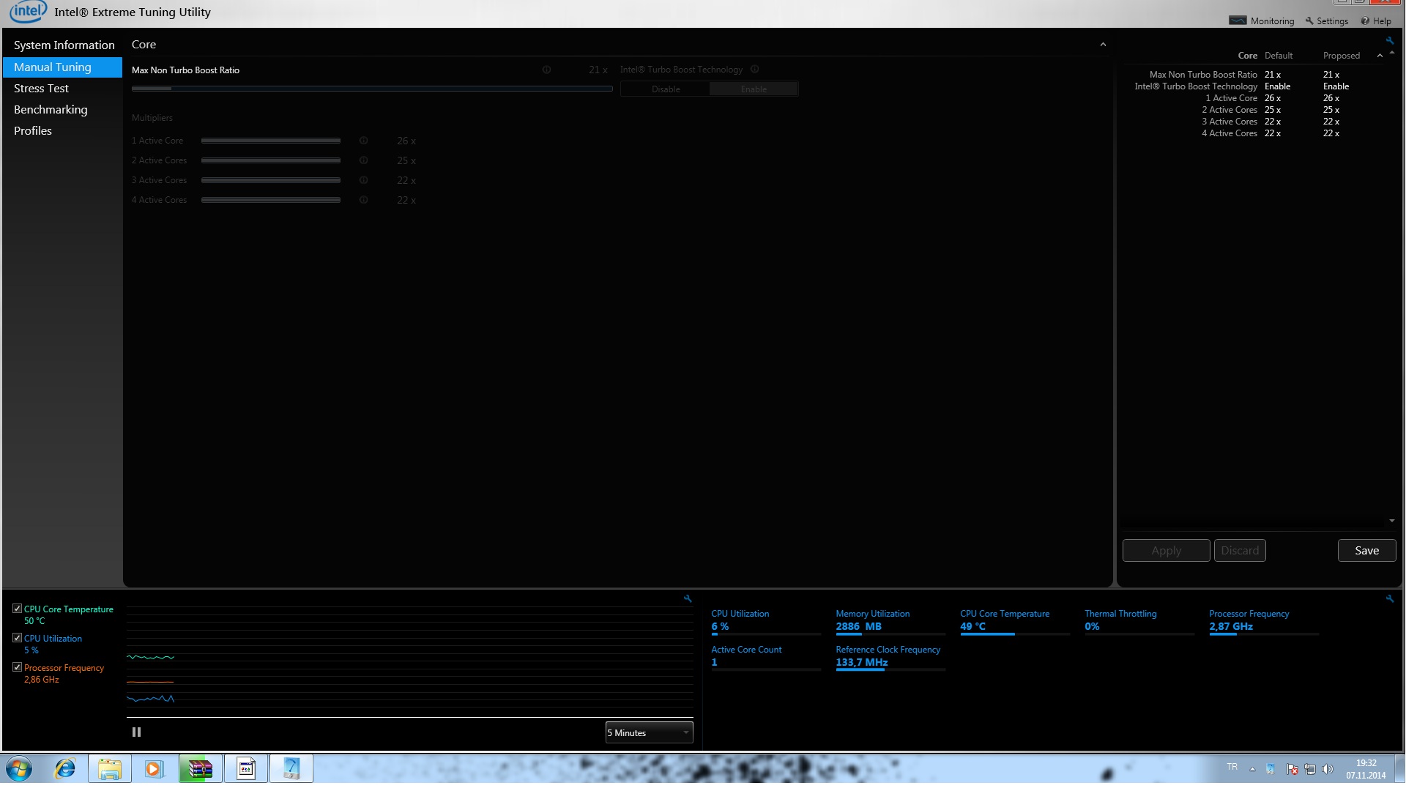The image size is (1406, 791).
Task: Click the Processor Frequency monitor tile
Action: coord(1264,622)
